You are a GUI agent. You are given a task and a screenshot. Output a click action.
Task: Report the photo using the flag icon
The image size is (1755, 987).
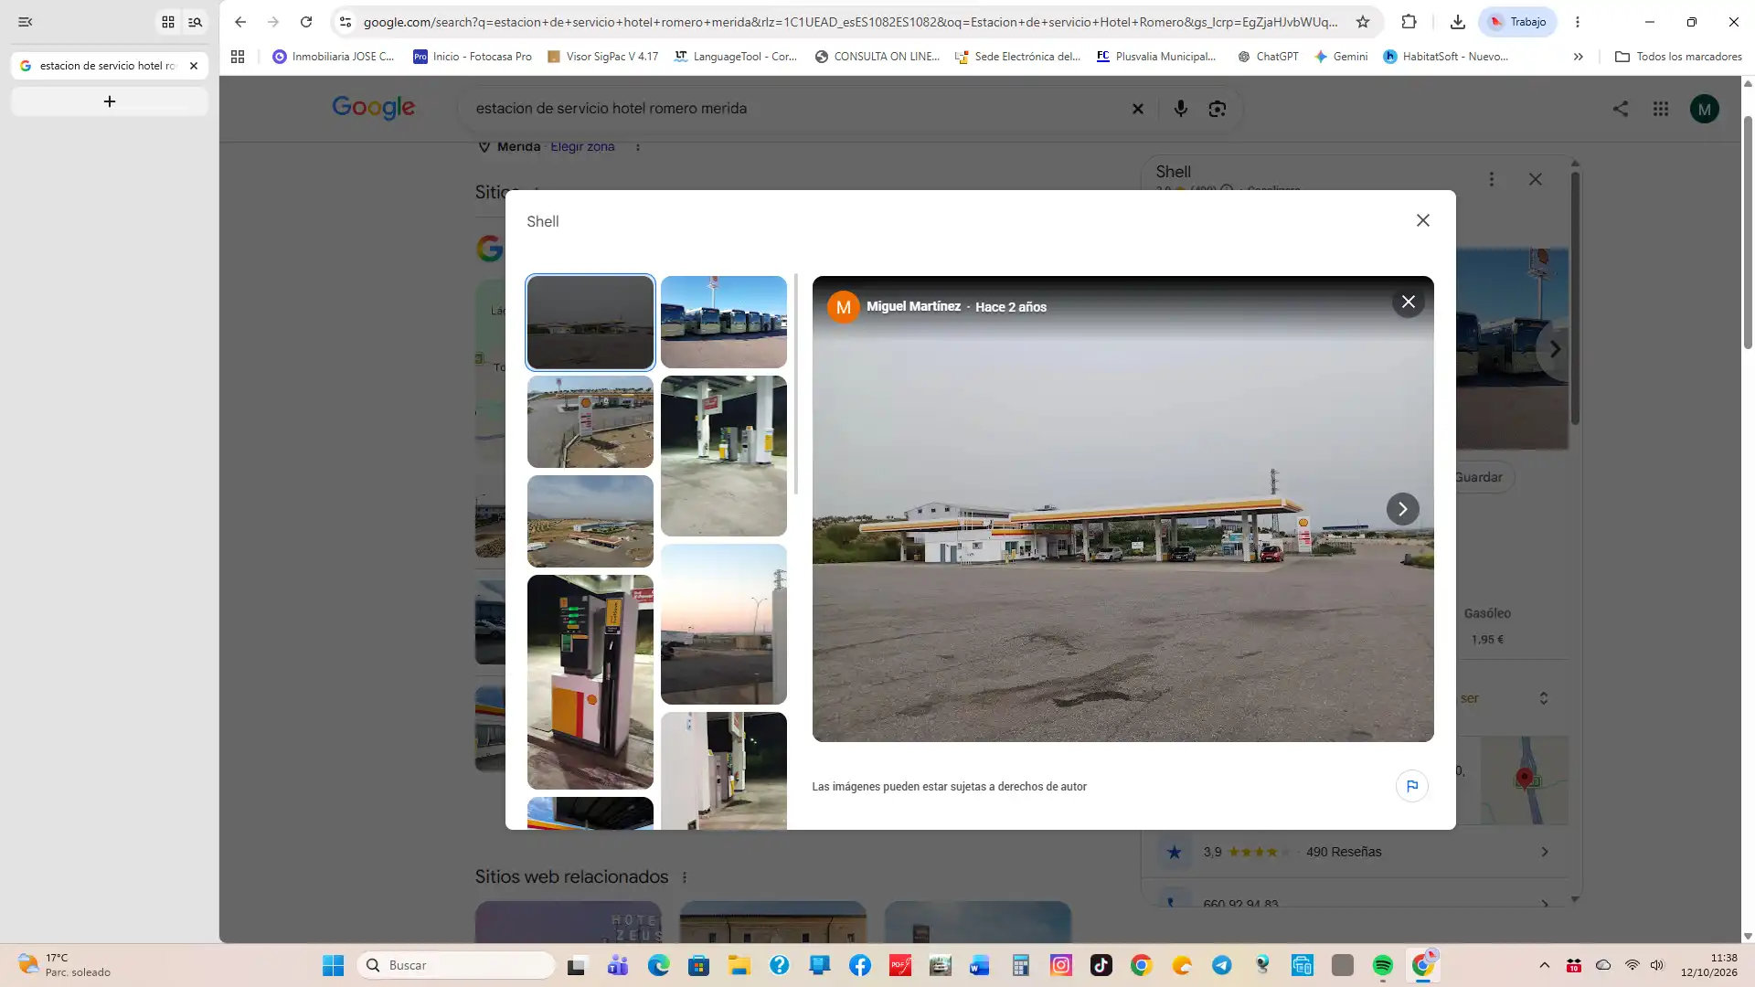tap(1412, 786)
